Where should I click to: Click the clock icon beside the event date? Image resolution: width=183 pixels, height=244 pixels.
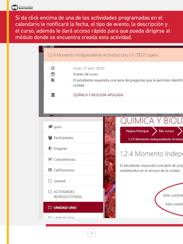tap(53, 68)
